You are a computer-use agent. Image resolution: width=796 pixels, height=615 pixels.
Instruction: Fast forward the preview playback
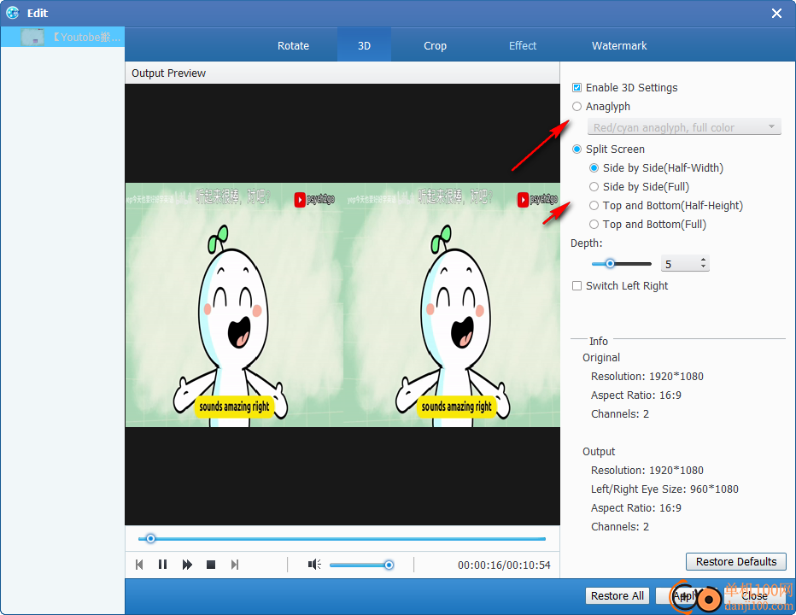click(x=187, y=565)
